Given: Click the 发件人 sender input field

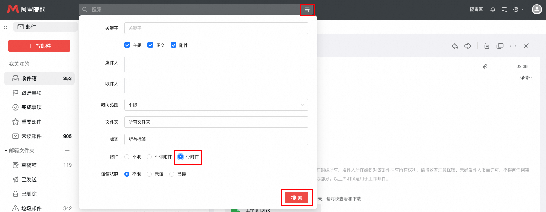Looking at the screenshot, I should coord(216,65).
